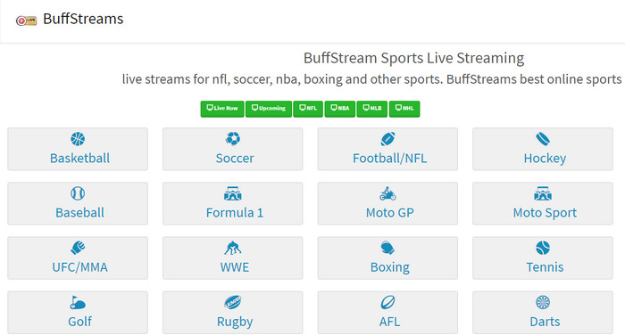Image resolution: width=625 pixels, height=335 pixels.
Task: Click the basketball ball icon
Action: (x=78, y=139)
